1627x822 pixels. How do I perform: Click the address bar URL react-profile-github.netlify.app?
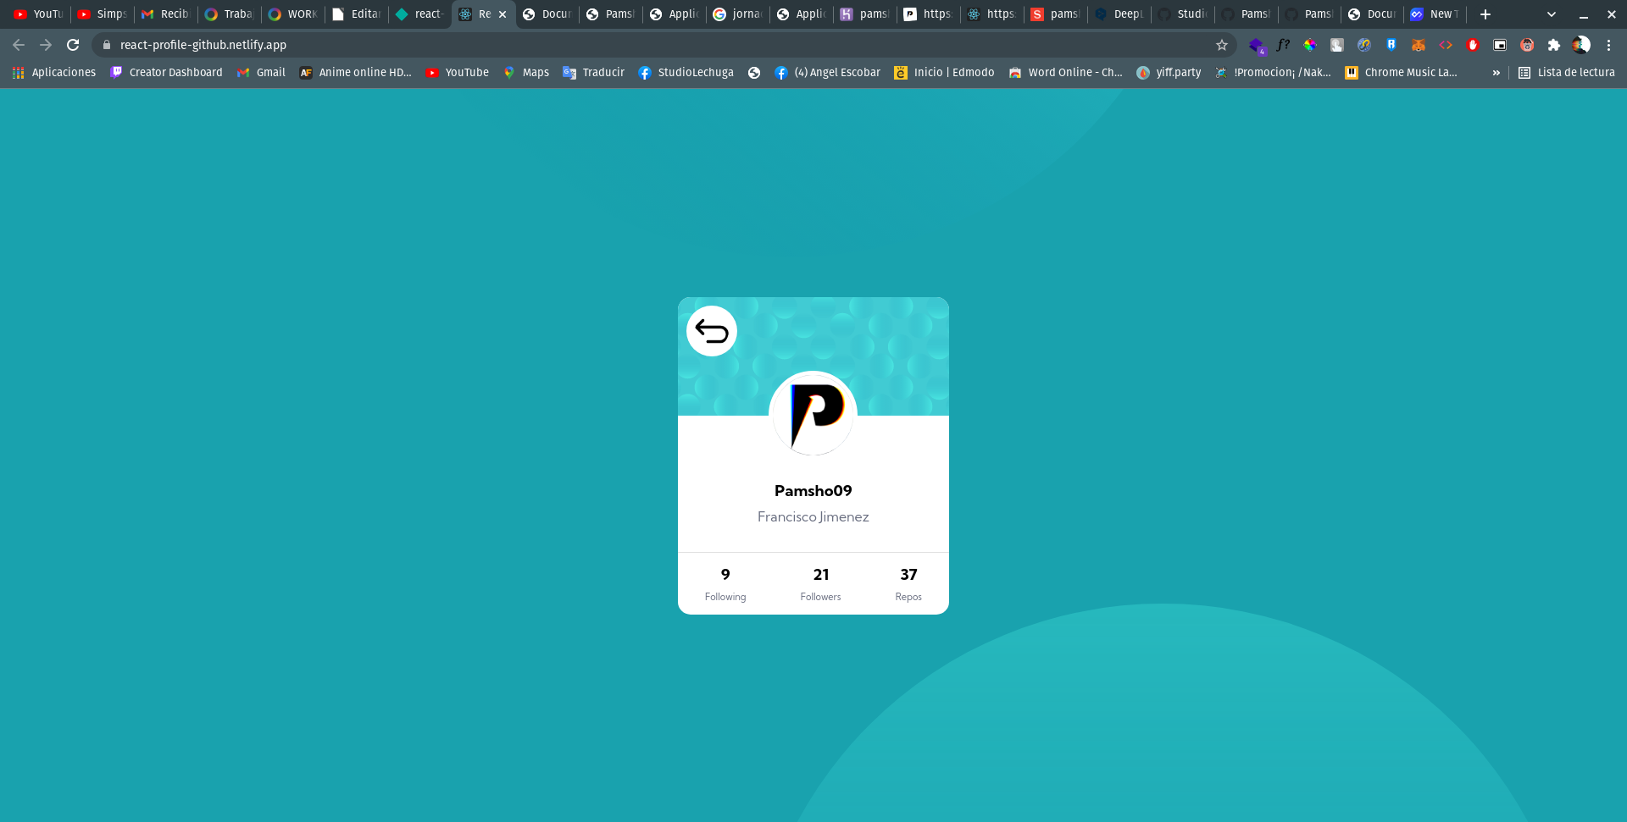[203, 45]
